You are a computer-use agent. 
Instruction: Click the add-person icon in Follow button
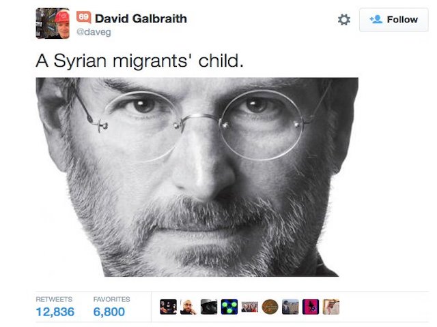(x=376, y=20)
